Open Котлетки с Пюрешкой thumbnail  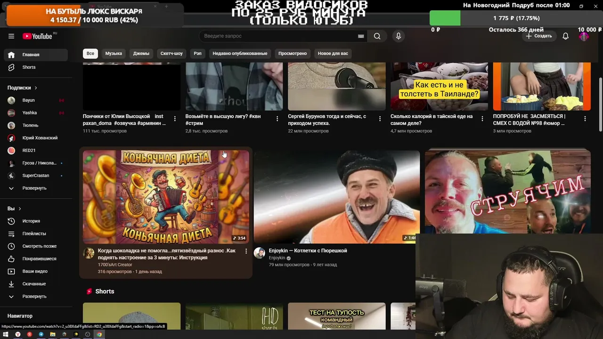[x=337, y=197]
